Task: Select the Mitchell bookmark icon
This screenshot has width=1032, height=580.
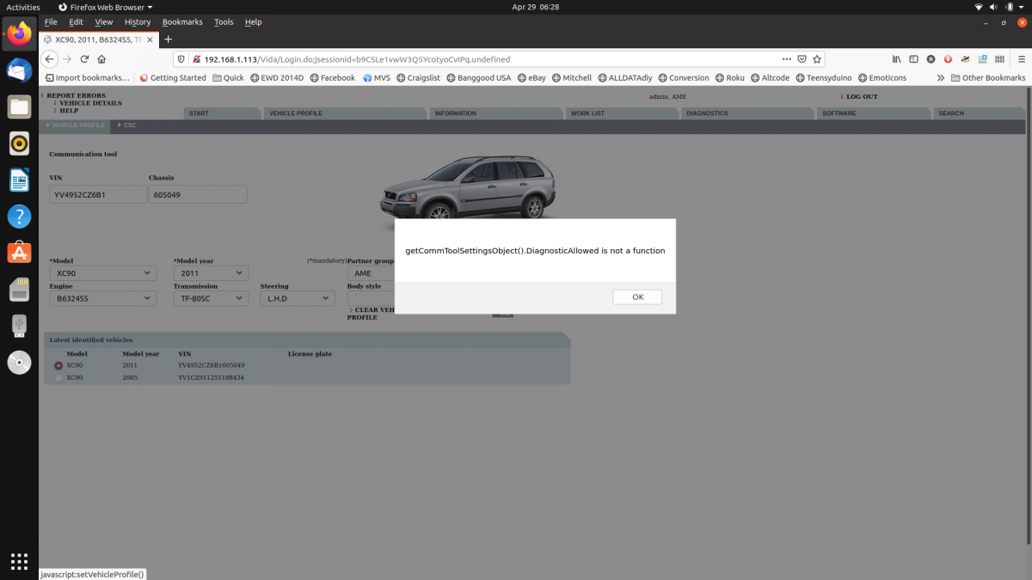Action: point(557,77)
